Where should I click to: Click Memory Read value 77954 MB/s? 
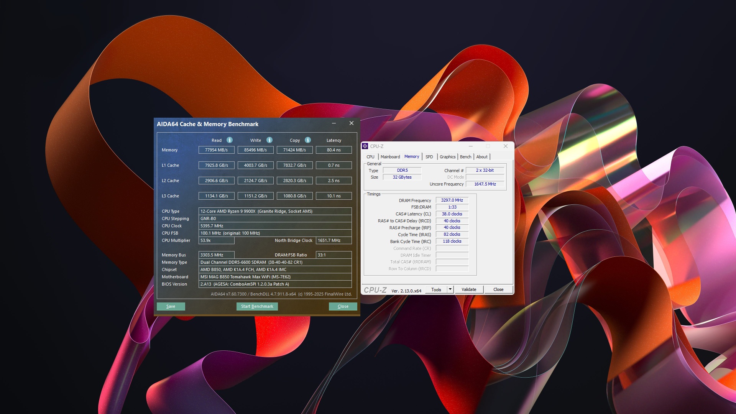point(217,150)
